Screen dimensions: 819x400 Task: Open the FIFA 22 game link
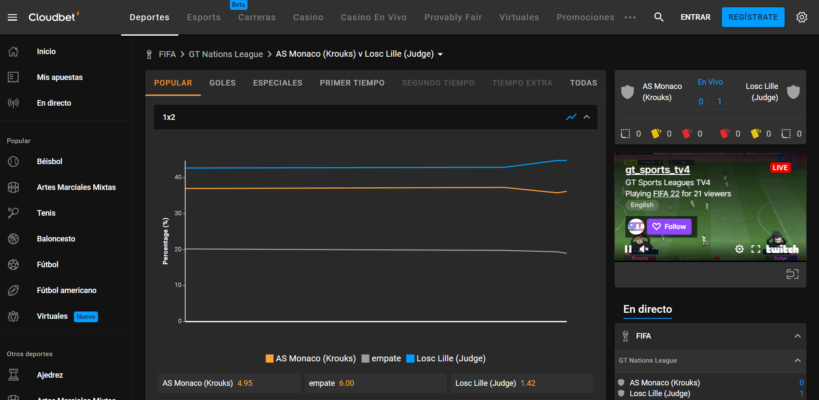666,194
